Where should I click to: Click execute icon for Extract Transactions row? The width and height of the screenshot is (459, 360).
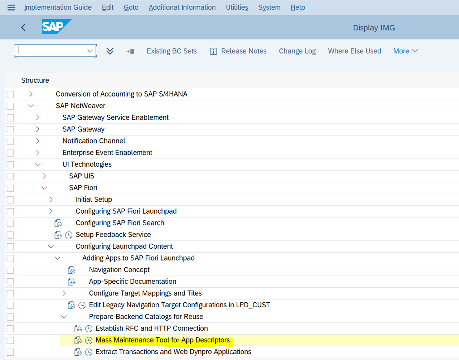(x=89, y=352)
